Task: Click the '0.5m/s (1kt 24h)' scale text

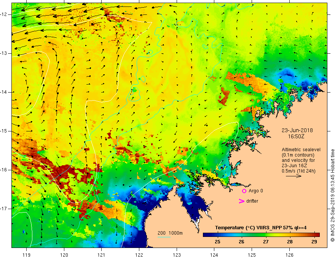Action: pos(298,171)
